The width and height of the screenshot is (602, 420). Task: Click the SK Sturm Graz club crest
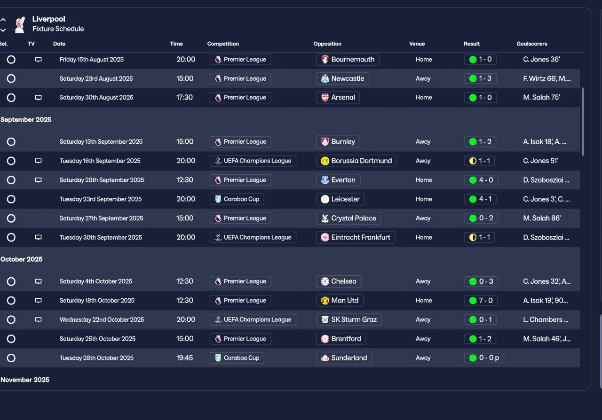[x=325, y=320]
